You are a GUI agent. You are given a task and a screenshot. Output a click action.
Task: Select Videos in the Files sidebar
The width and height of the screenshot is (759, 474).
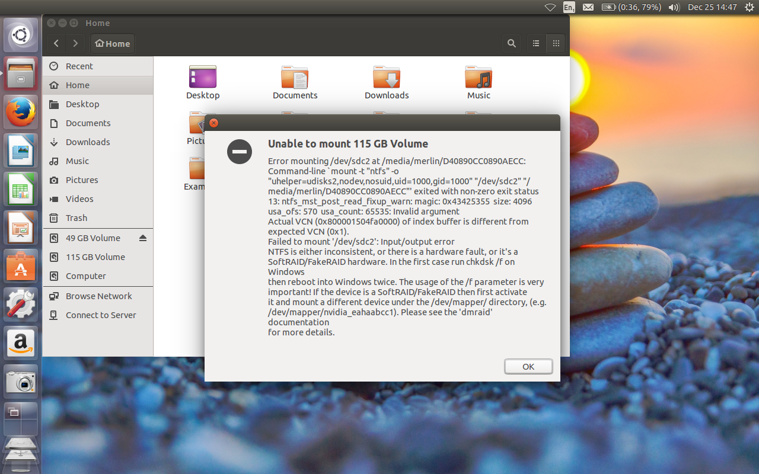coord(98,199)
